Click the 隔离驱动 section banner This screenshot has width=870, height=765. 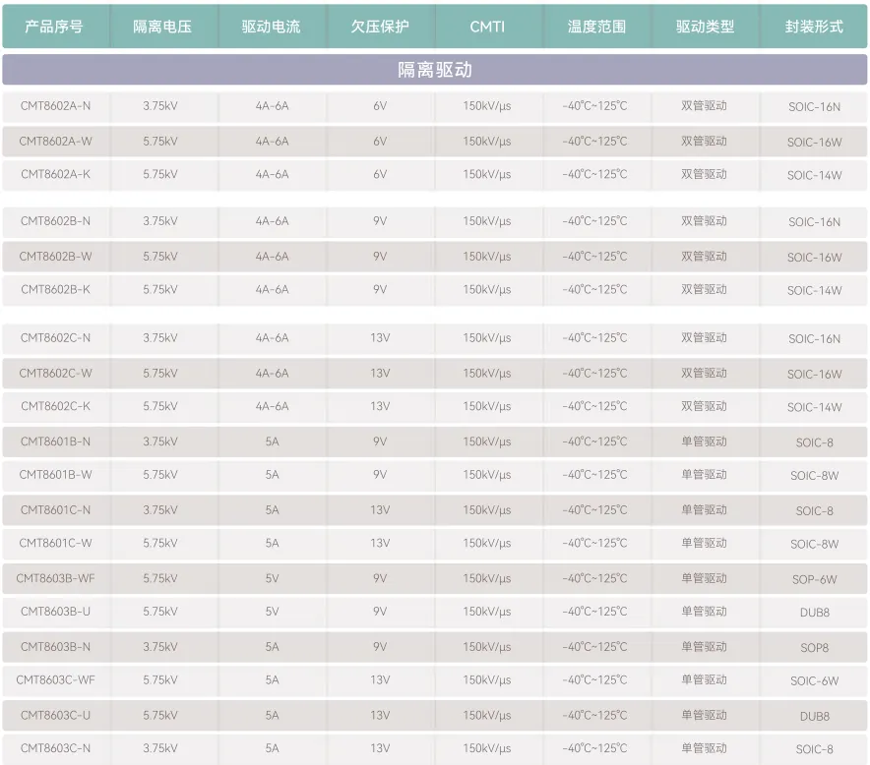coord(435,70)
